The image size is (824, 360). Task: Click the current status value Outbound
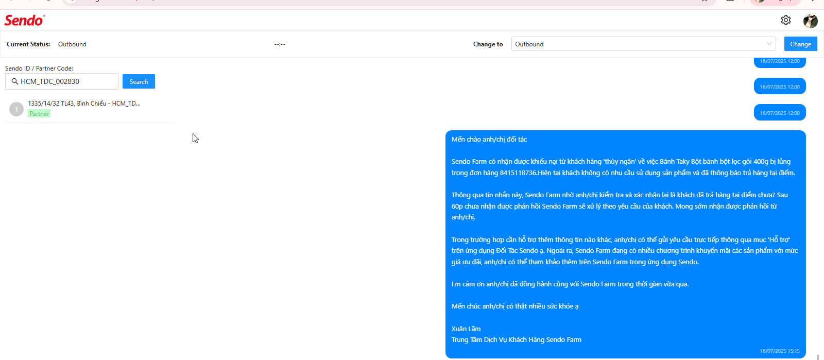72,44
